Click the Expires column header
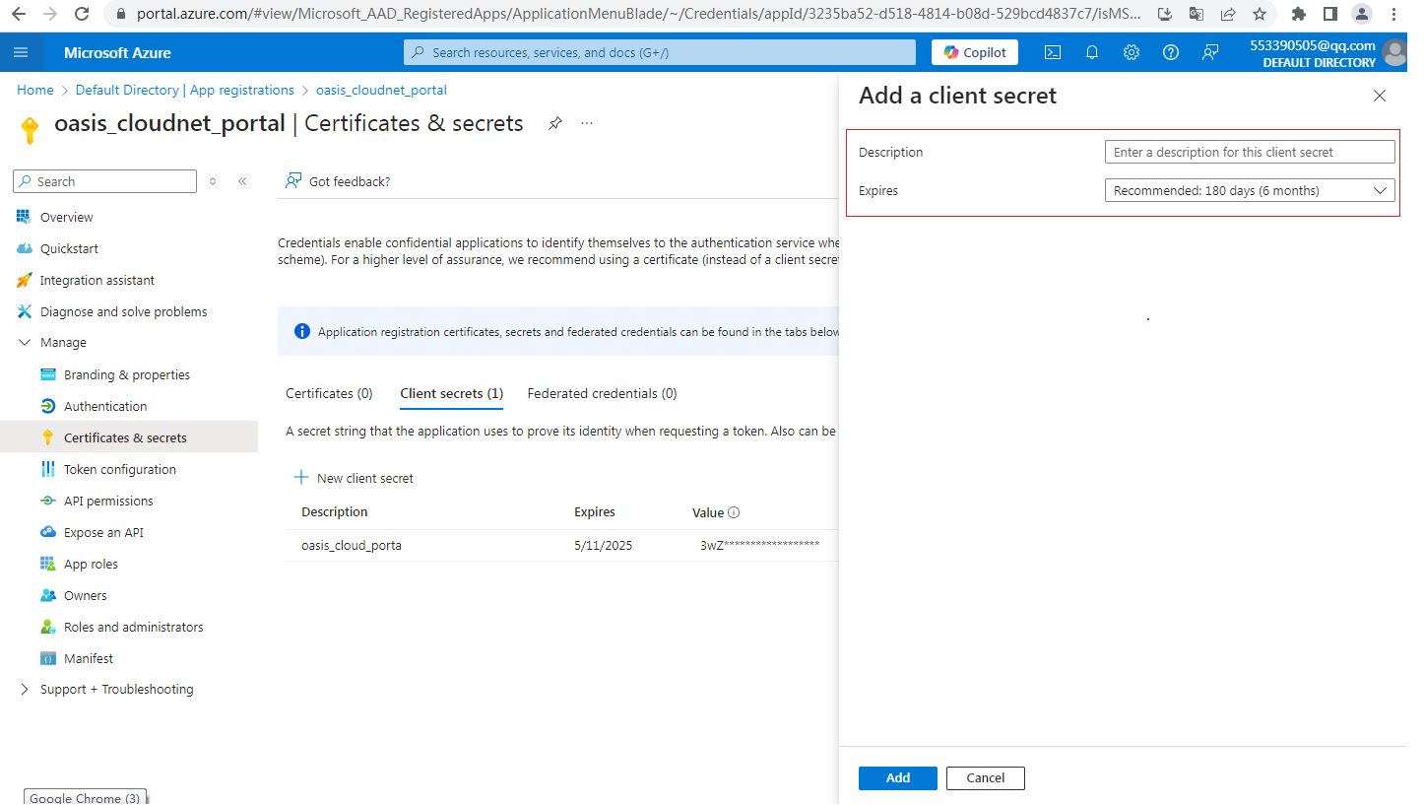This screenshot has width=1424, height=805. point(595,512)
